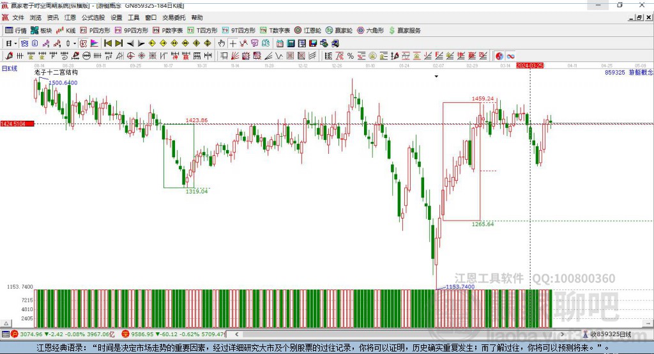654x354 pixels.
Task: Step chart left with black left arrow
Action: [130, 43]
